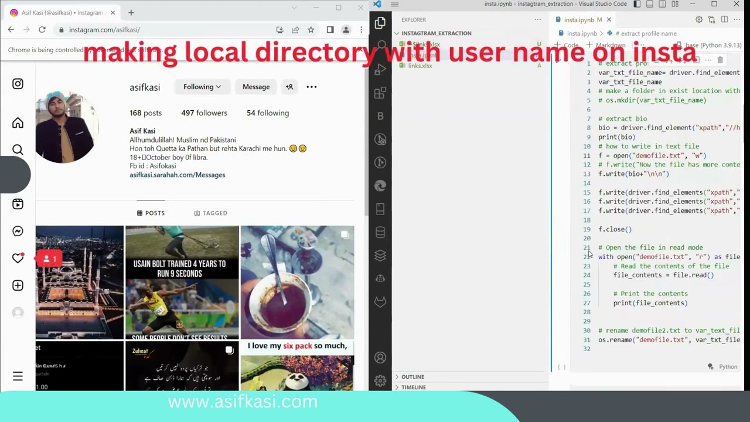The image size is (750, 422).
Task: Click the Chrome install app icon
Action: coord(279,30)
